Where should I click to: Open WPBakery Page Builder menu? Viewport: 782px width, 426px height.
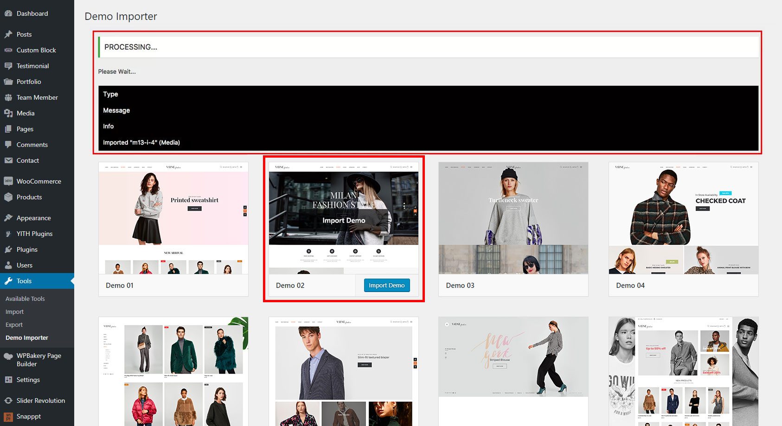click(x=38, y=360)
